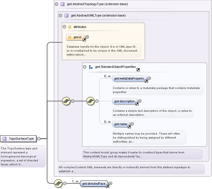Click the sequence compositor icon before gml:directedFace
Image resolution: width=212 pixels, height=189 pixels.
(x=58, y=184)
